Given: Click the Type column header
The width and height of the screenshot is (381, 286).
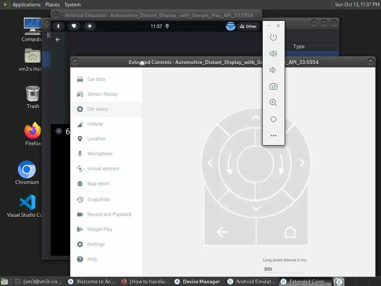Looking at the screenshot, I should (x=299, y=47).
